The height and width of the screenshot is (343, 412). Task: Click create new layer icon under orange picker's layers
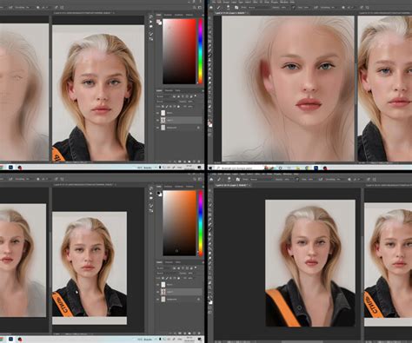(194, 333)
